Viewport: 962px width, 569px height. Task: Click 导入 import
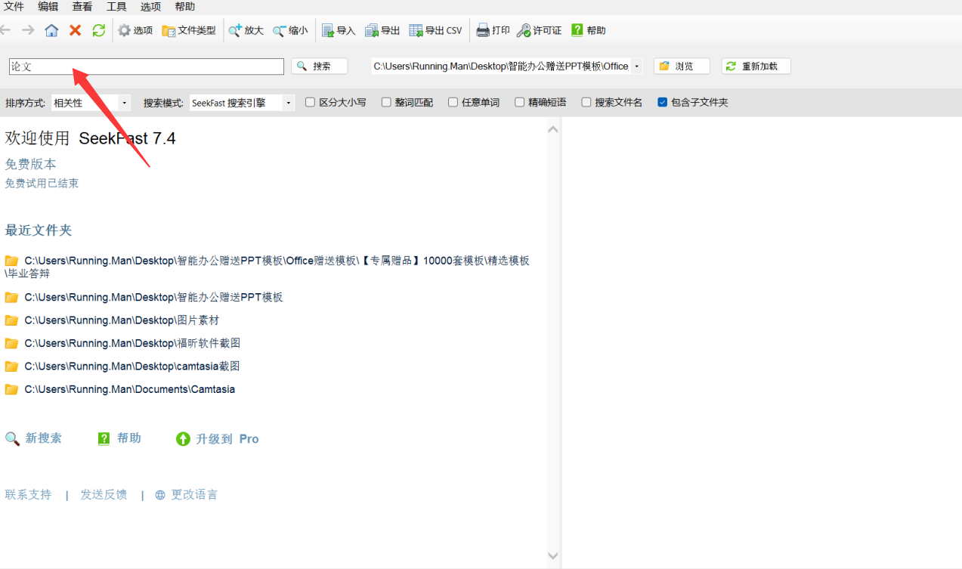coord(339,30)
